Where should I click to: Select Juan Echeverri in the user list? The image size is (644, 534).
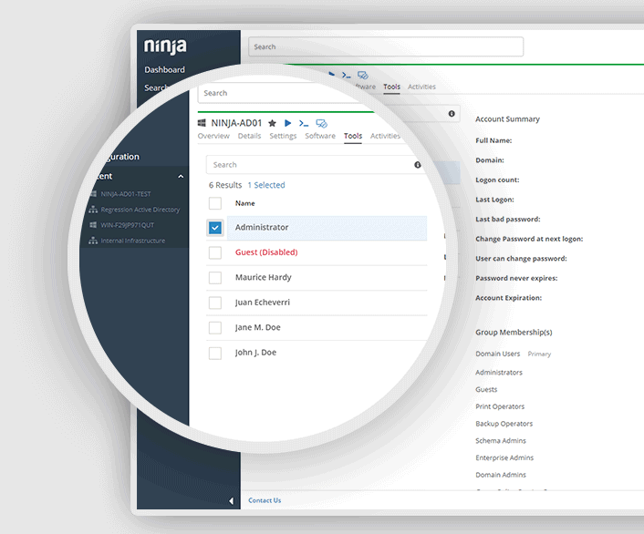(263, 303)
